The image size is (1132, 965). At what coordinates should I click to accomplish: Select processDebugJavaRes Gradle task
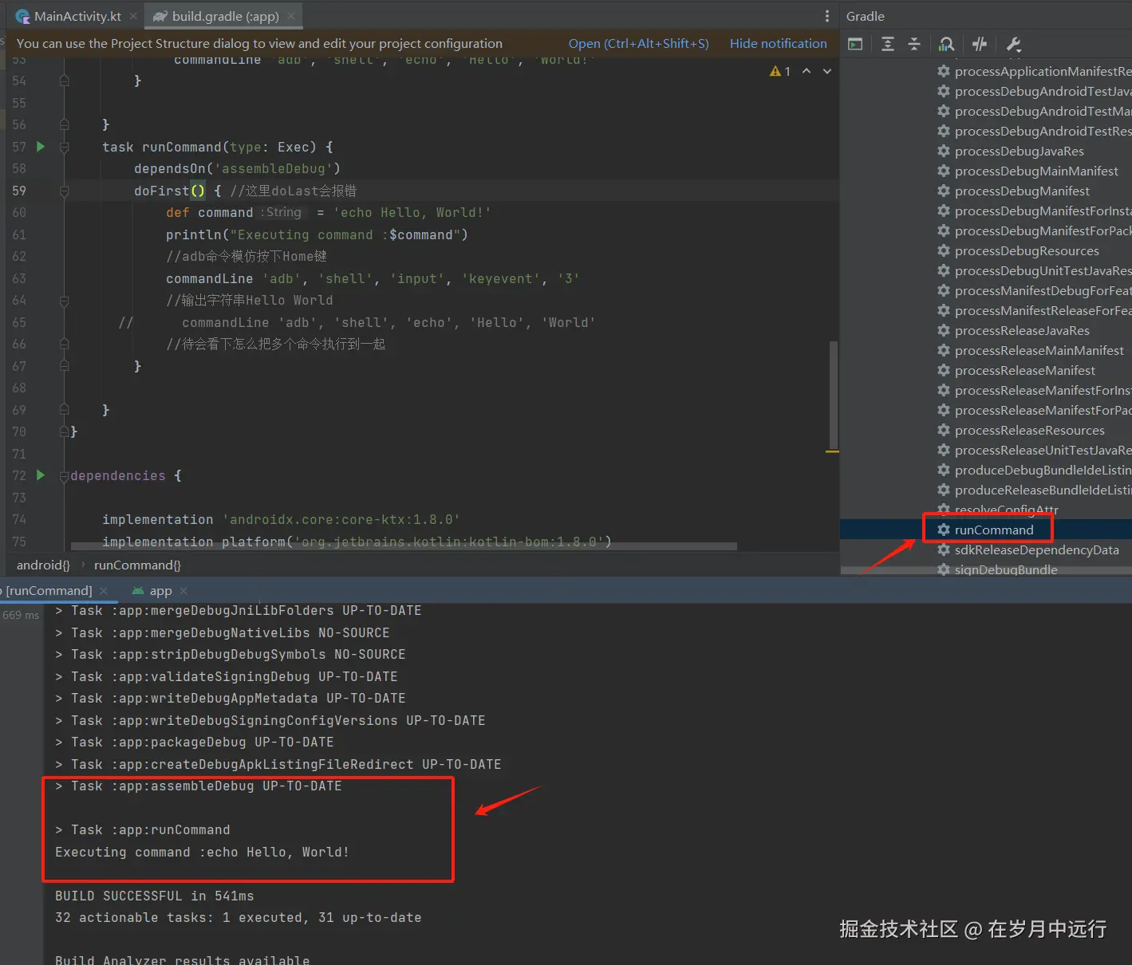point(1019,151)
